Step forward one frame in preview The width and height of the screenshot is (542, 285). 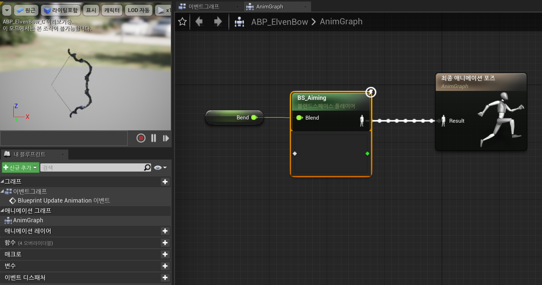pos(166,138)
